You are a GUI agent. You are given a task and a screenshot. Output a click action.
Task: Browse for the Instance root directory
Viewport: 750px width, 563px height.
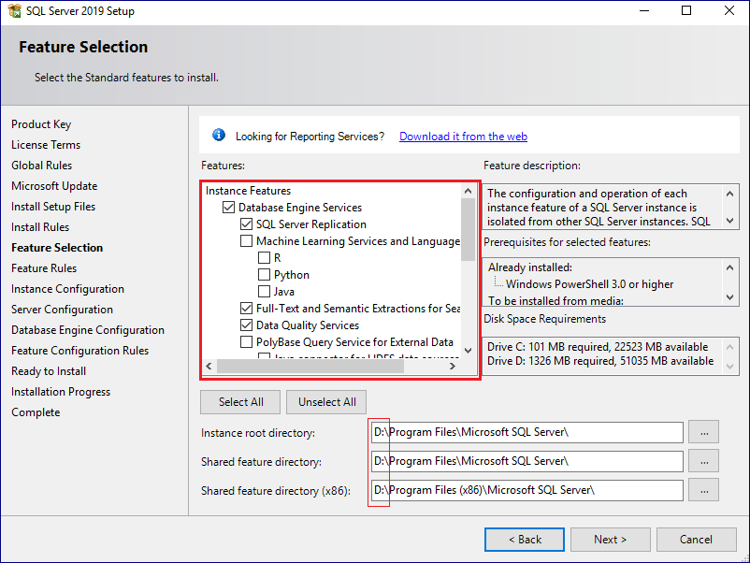(x=703, y=432)
